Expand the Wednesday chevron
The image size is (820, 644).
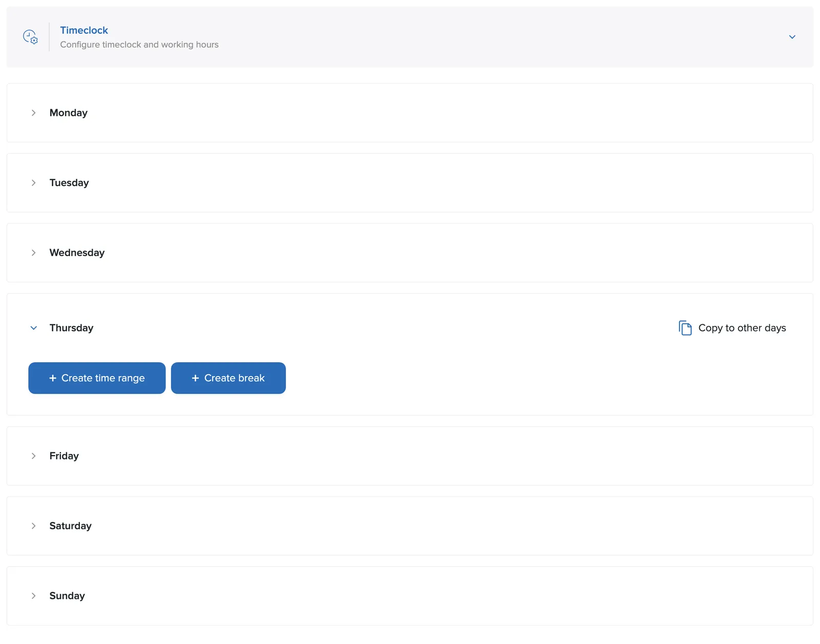(x=33, y=253)
